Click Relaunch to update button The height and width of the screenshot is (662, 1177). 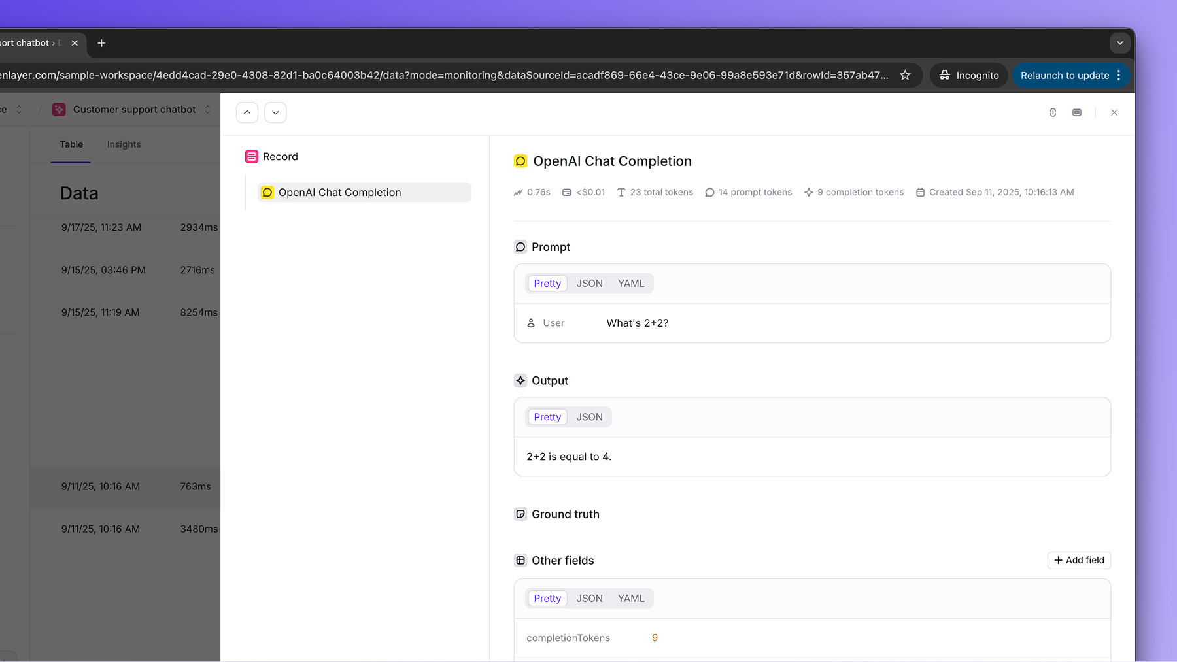(1065, 75)
